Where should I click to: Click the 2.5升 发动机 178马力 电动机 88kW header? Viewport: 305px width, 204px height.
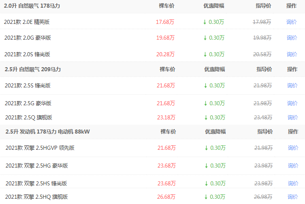47,132
